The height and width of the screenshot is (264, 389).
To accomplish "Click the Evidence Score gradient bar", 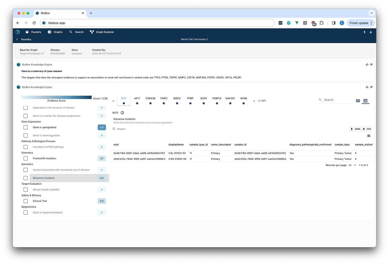I will tap(56, 98).
